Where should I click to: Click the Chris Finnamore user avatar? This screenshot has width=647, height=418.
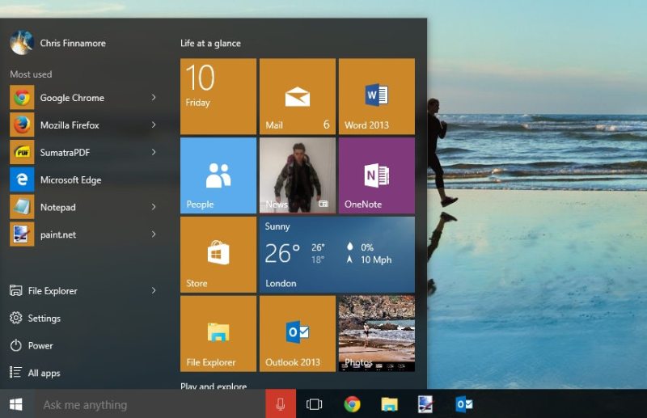[x=22, y=43]
